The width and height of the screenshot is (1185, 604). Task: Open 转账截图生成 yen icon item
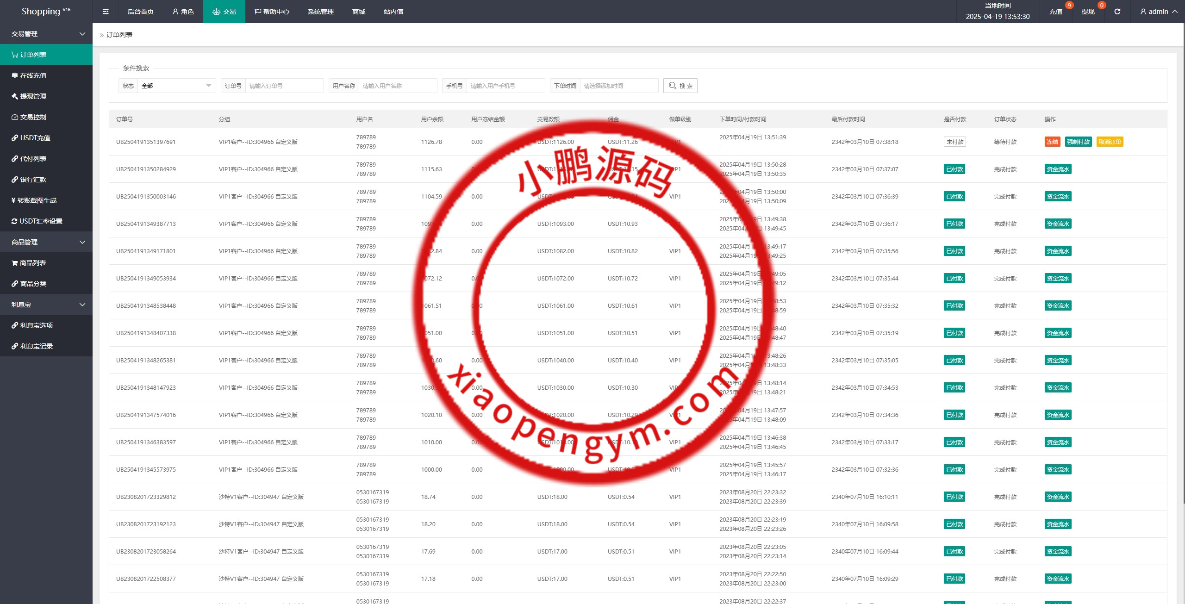[36, 200]
